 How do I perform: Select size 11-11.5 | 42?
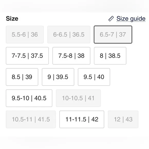(82, 119)
